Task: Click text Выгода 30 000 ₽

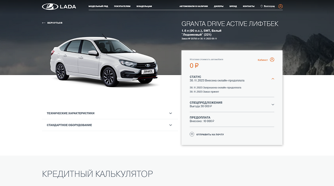Action: [x=201, y=106]
